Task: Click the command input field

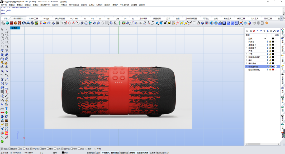Action: click(x=144, y=14)
